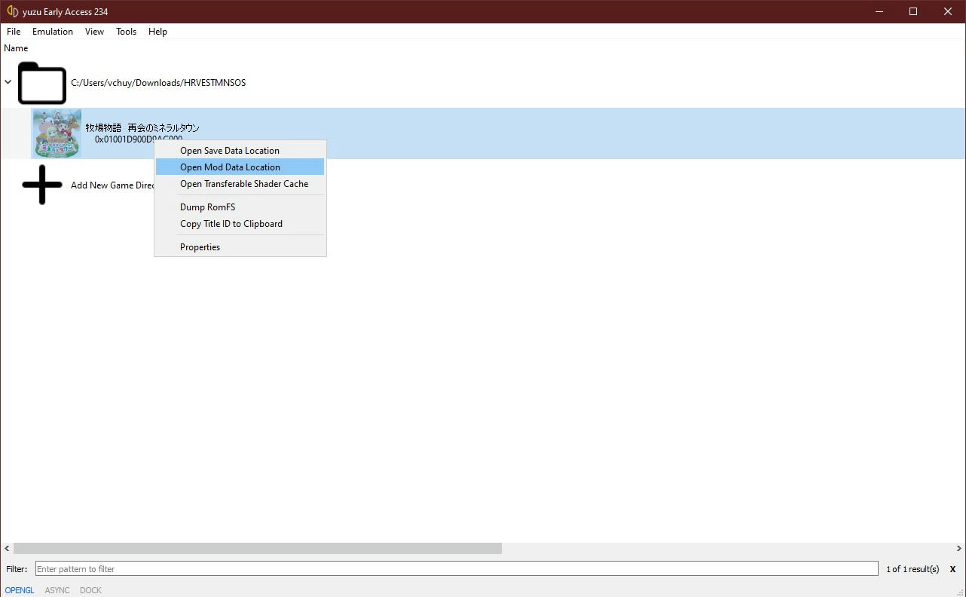The image size is (966, 597).
Task: Click the Add New Game Directory label
Action: point(112,185)
